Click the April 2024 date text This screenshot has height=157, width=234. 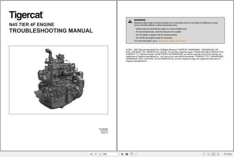(x=104, y=131)
